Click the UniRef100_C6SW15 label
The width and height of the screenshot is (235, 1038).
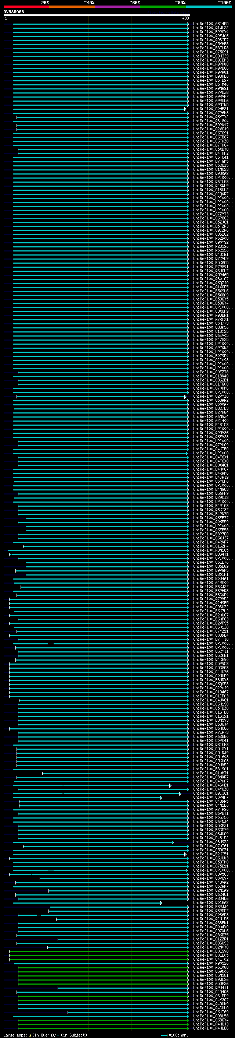[210, 166]
